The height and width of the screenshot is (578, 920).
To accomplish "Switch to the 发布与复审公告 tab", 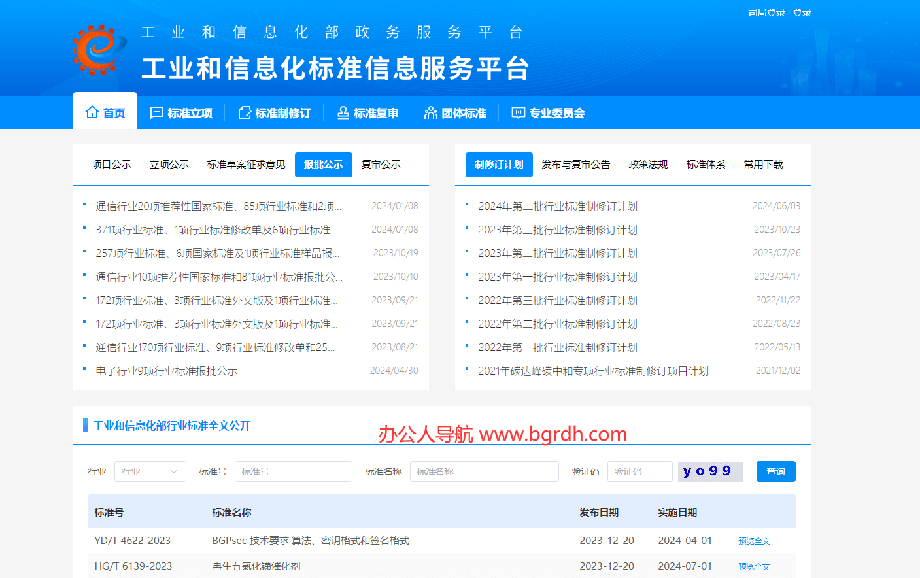I will pyautogui.click(x=575, y=165).
